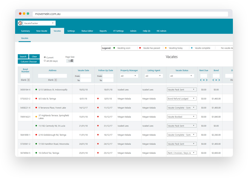Switch to the Status Editor tab
248x178 pixels.
click(87, 31)
